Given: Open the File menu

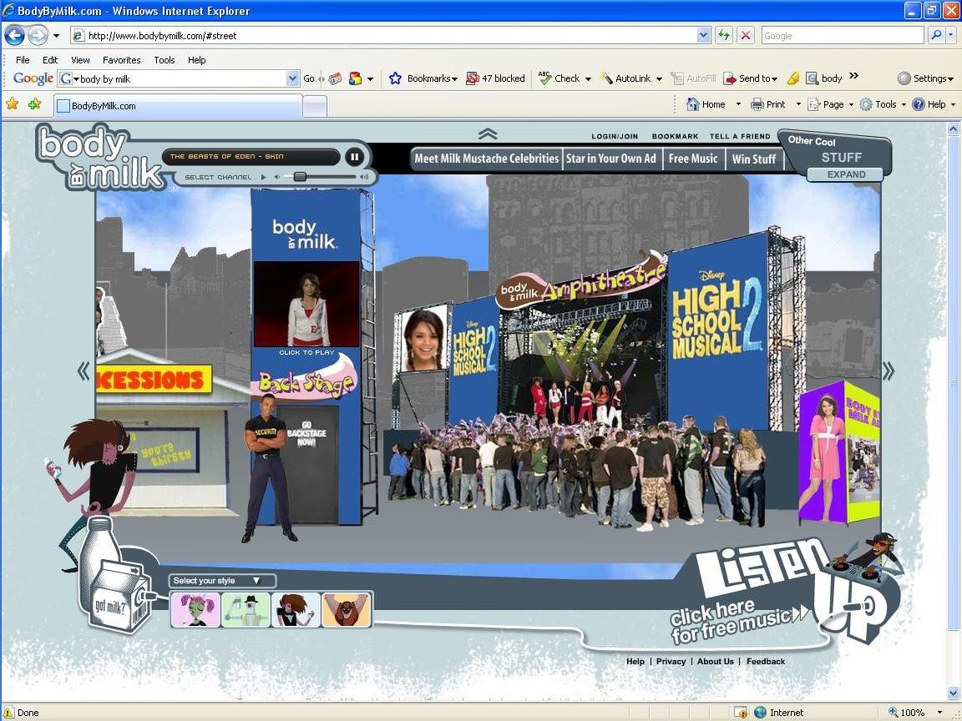Looking at the screenshot, I should click(23, 59).
